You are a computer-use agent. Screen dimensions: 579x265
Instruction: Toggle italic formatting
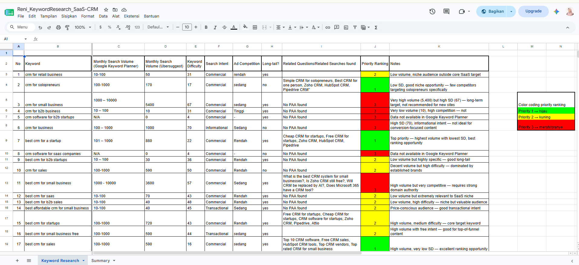pyautogui.click(x=215, y=27)
